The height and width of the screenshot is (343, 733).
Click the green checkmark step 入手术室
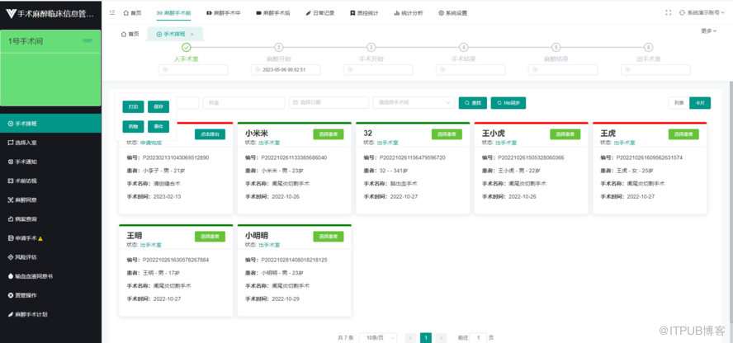pos(187,48)
